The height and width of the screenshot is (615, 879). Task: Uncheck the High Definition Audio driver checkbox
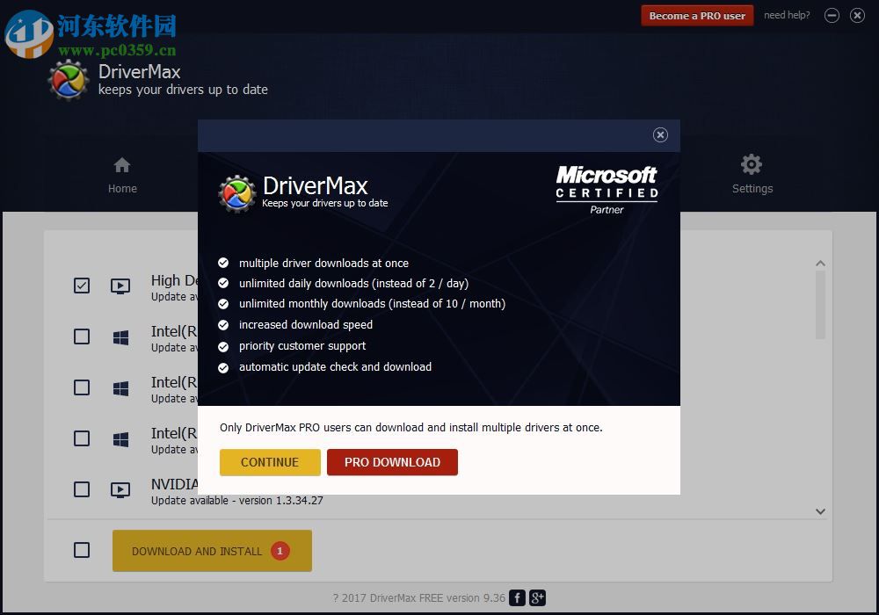(x=82, y=286)
